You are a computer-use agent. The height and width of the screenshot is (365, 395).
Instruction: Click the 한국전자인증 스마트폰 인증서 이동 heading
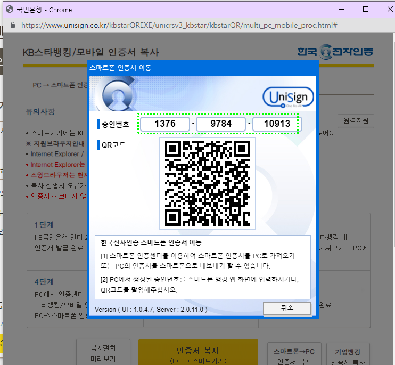click(x=151, y=242)
